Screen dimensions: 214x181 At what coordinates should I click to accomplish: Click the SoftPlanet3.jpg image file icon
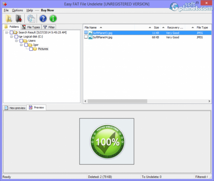point(90,33)
